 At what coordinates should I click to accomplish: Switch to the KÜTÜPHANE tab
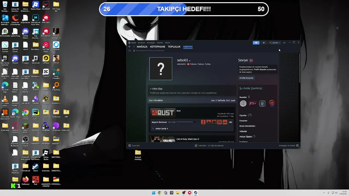pos(158,47)
